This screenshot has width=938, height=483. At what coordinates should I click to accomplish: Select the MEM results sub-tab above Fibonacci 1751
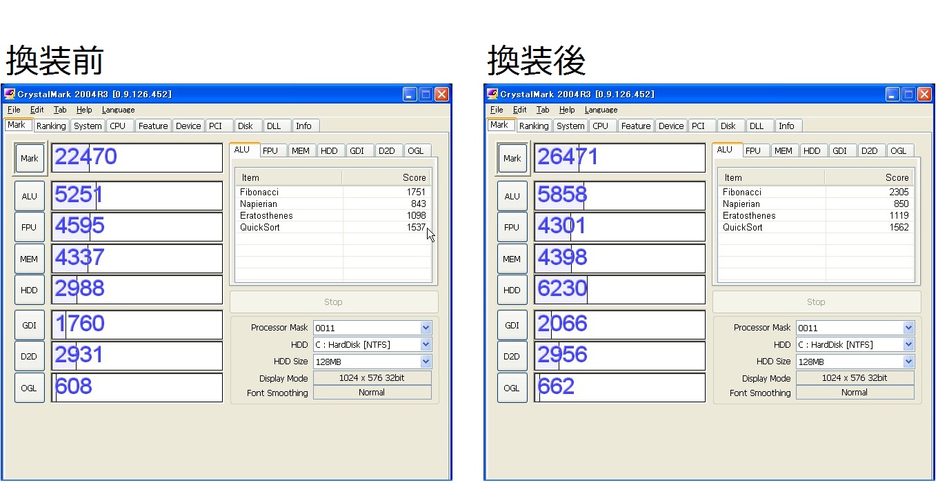(x=300, y=150)
